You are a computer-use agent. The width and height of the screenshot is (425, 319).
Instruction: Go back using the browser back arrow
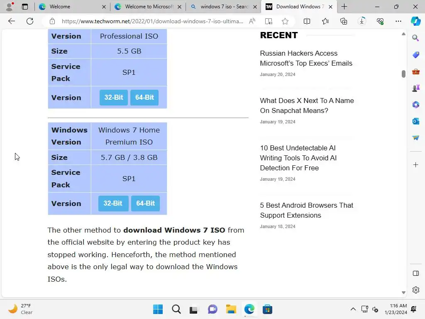point(11,21)
